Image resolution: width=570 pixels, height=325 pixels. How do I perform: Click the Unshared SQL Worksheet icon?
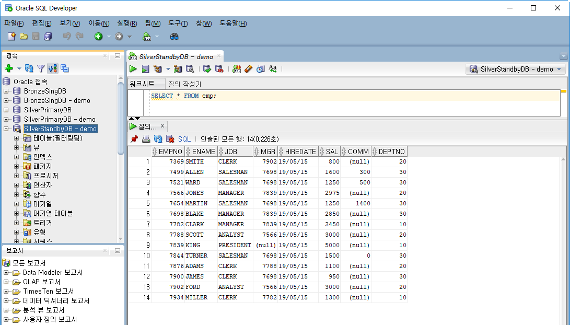coord(237,68)
